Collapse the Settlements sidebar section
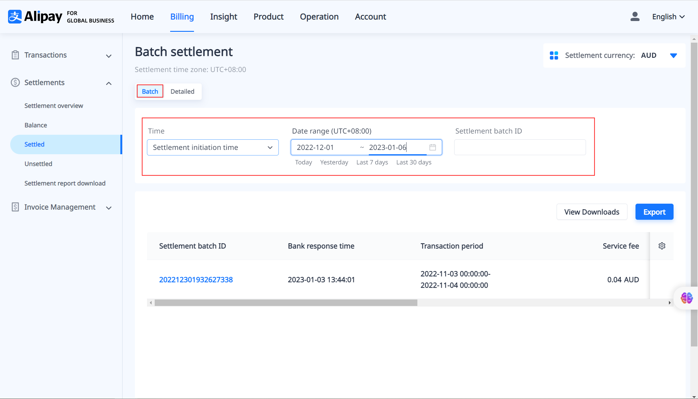This screenshot has width=698, height=399. 109,83
